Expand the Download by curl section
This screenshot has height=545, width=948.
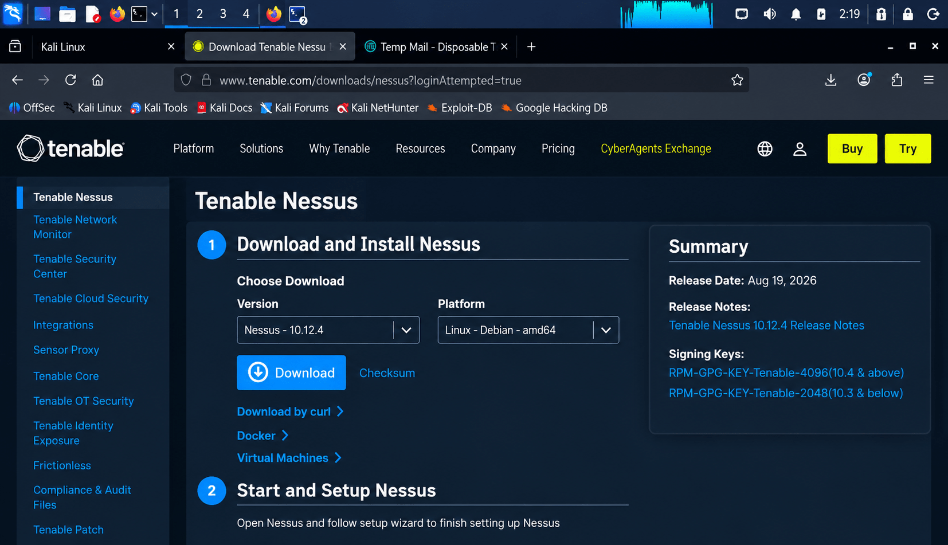point(290,411)
